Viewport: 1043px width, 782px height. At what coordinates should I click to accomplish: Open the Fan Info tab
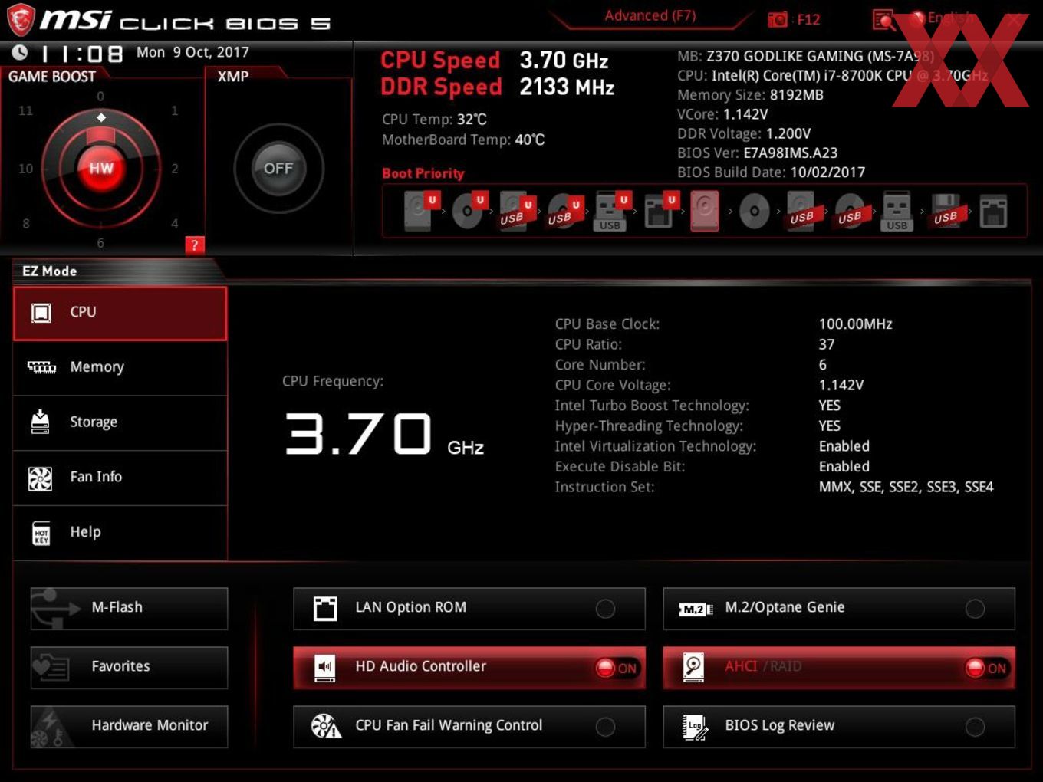(x=120, y=478)
